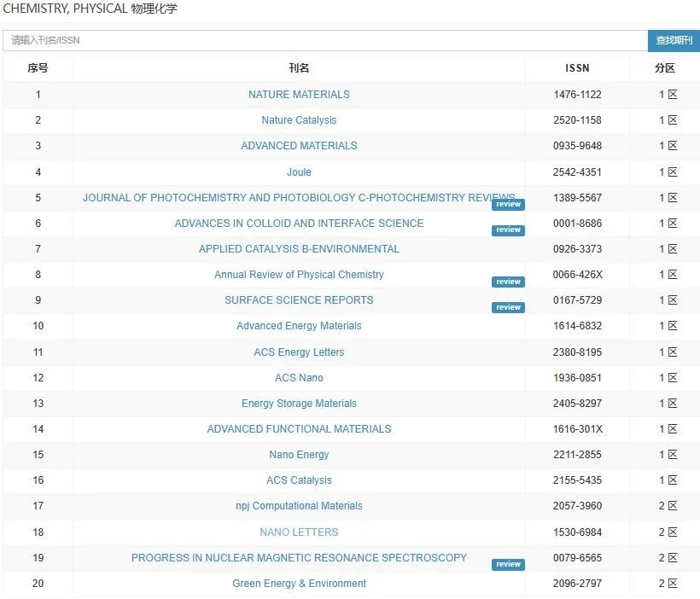The height and width of the screenshot is (599, 700).
Task: Open Advances in Colloid and Interface Science link
Action: 299,224
